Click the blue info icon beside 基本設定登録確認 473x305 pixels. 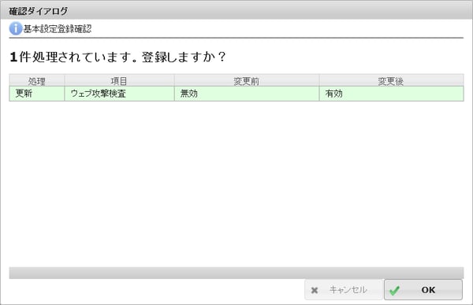[16, 28]
